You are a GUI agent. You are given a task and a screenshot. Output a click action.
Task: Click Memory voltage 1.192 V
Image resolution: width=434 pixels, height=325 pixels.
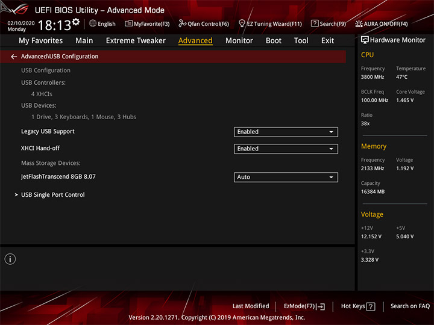click(404, 169)
